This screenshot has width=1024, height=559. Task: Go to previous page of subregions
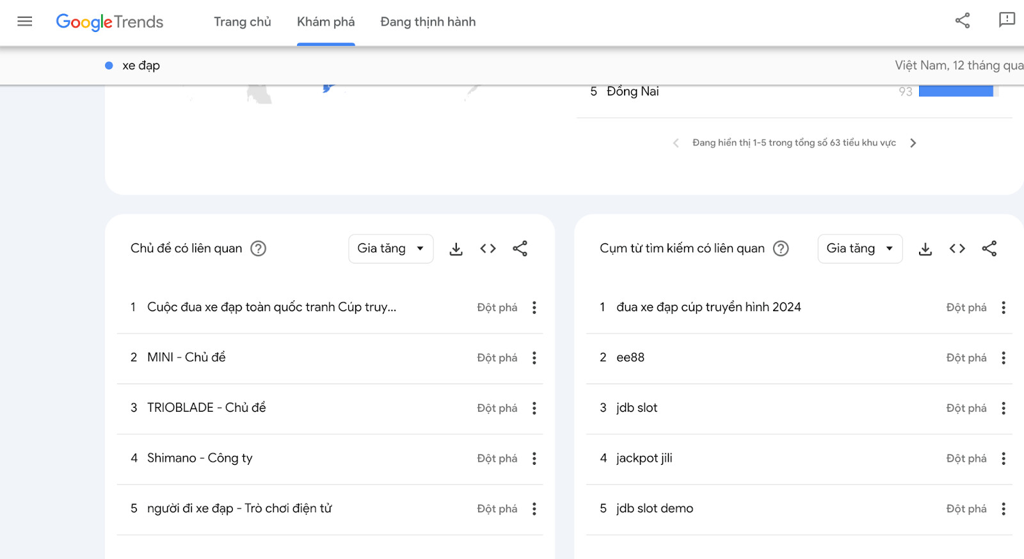676,143
